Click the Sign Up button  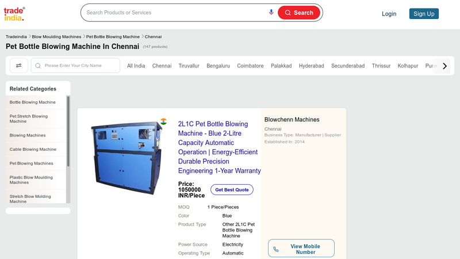coord(424,14)
